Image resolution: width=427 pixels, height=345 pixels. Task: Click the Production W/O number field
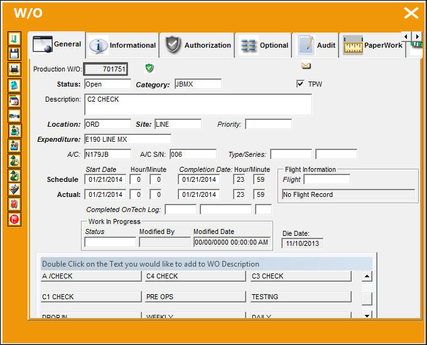click(x=105, y=69)
